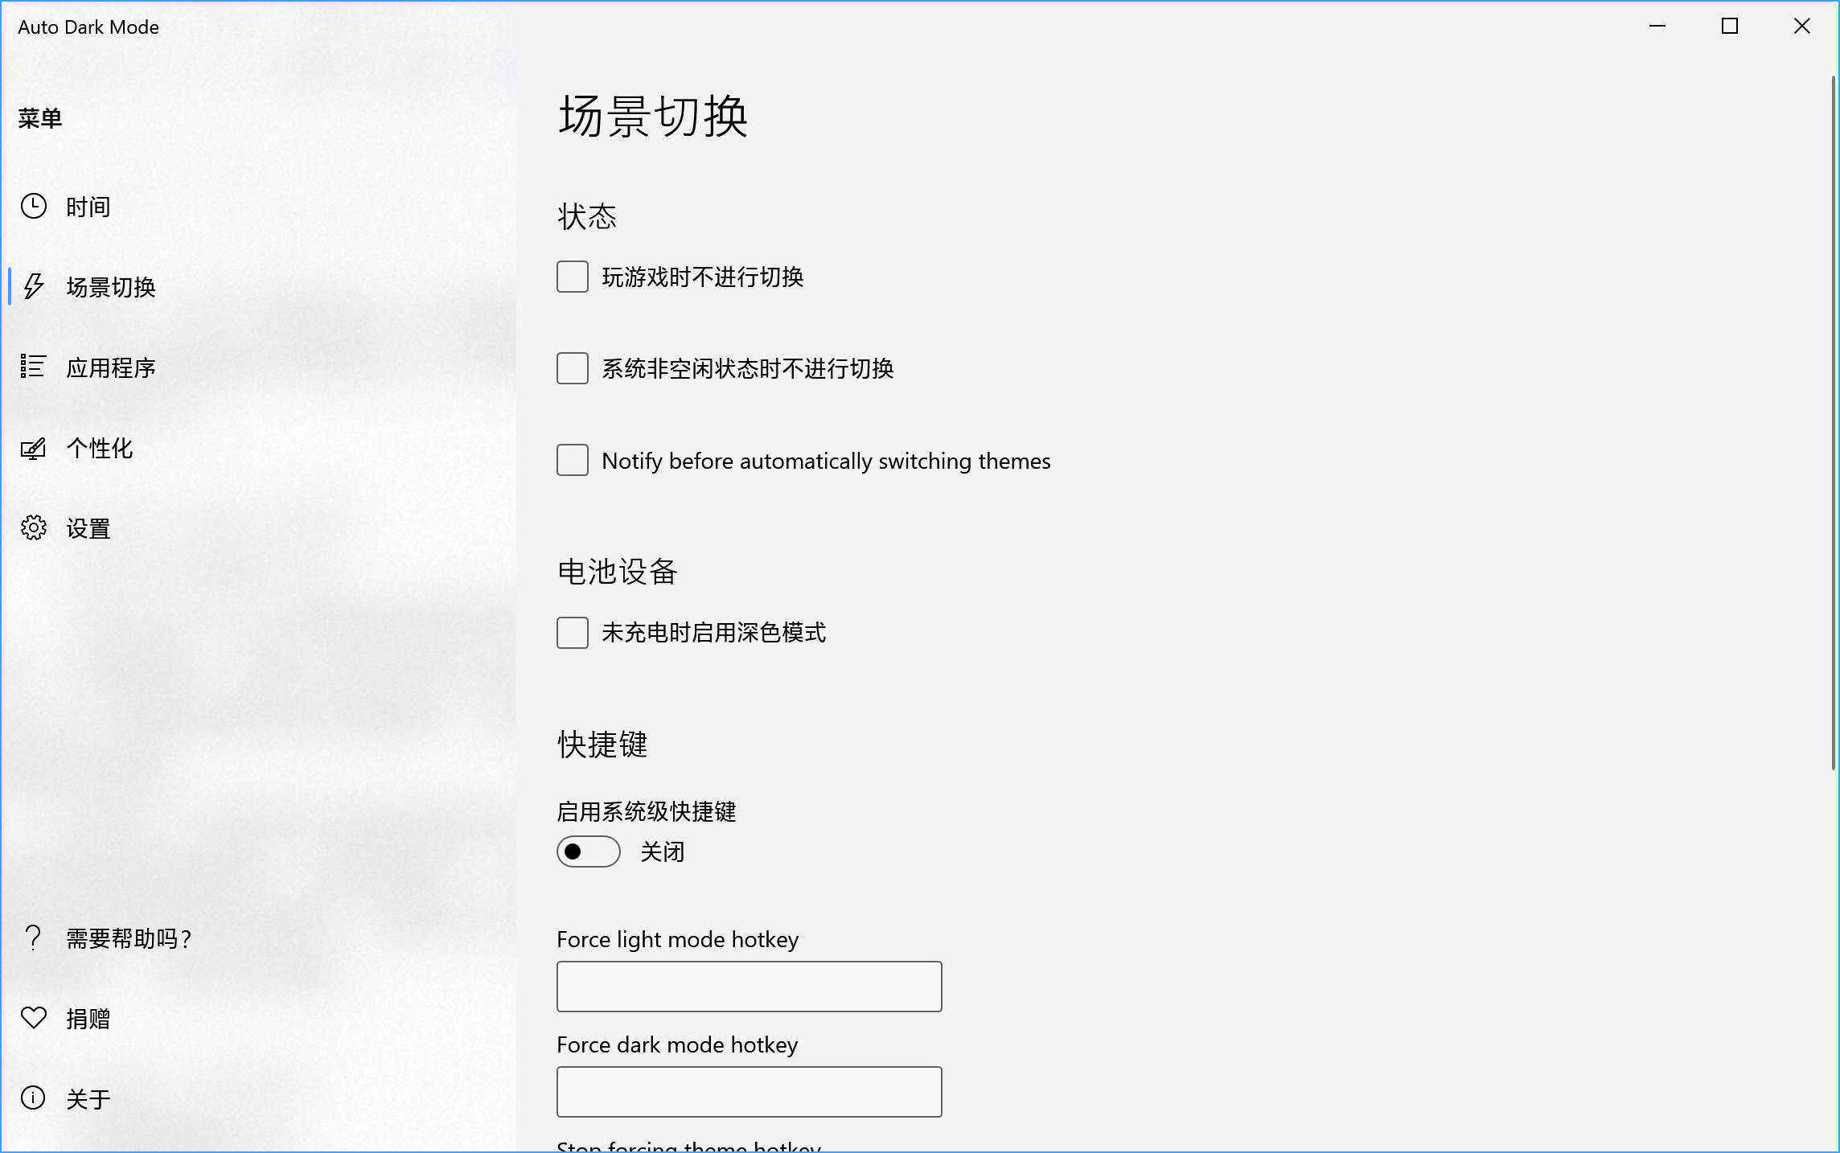Switch to the 应用程序 page
1840x1153 pixels.
pos(111,368)
